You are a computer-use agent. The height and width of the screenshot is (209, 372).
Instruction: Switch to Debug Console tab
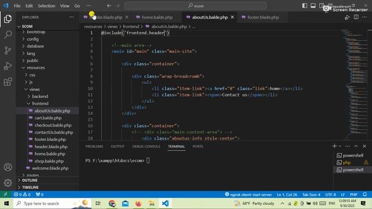click(146, 146)
